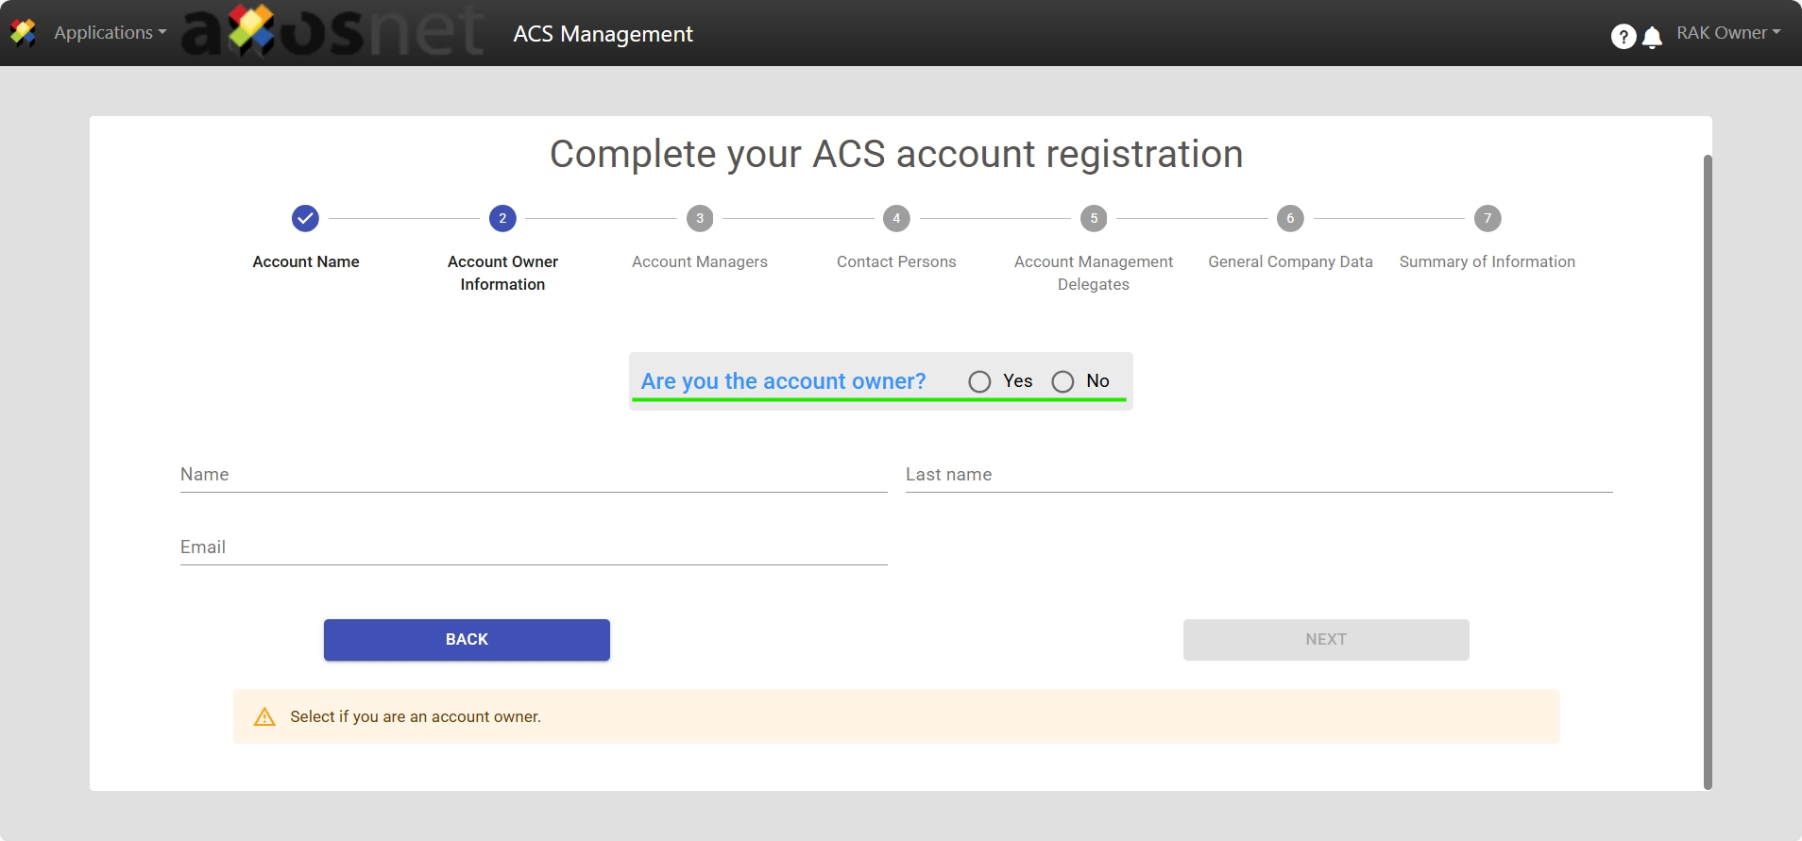Click step 5 Account Management Delegates circle
Screen dimensions: 1802x841
(x=1094, y=218)
